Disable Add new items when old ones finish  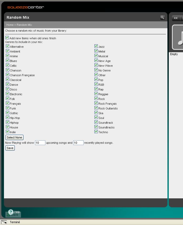7,38
